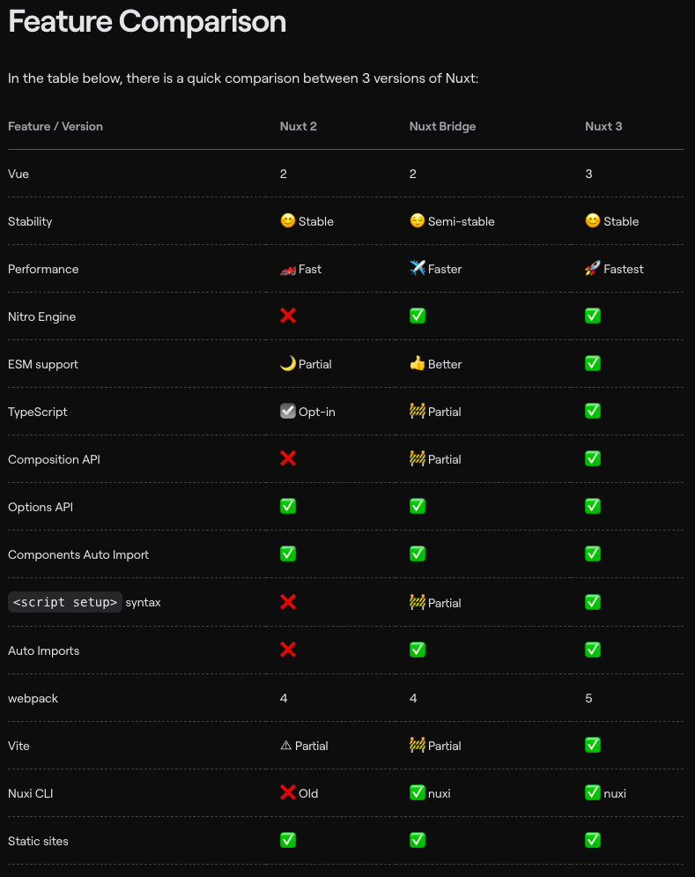This screenshot has height=877, width=695.
Task: Click the rocket emoji beside Fastest
Action: (593, 269)
